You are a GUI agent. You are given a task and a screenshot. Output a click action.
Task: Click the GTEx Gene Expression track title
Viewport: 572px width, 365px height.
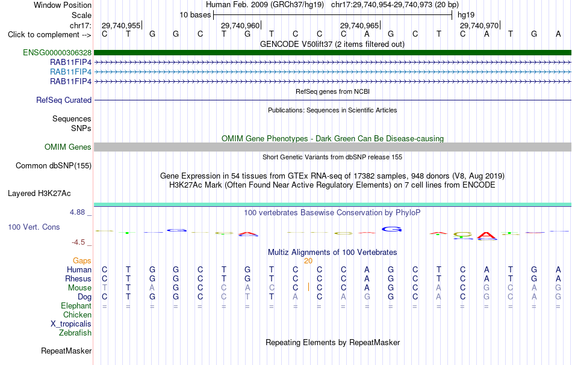tap(332, 176)
